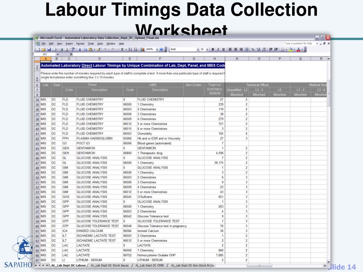Sort ascending with the A-Z icon
This screenshot has width=363, height=272.
130,50
